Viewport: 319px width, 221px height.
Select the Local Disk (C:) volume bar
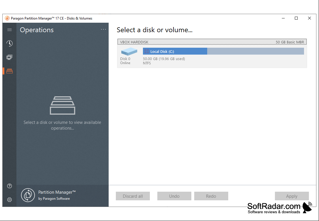(223, 51)
